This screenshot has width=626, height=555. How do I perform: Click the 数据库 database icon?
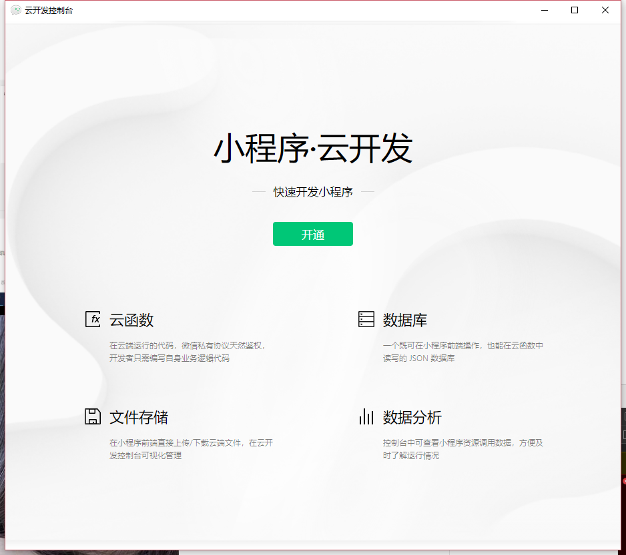(366, 319)
